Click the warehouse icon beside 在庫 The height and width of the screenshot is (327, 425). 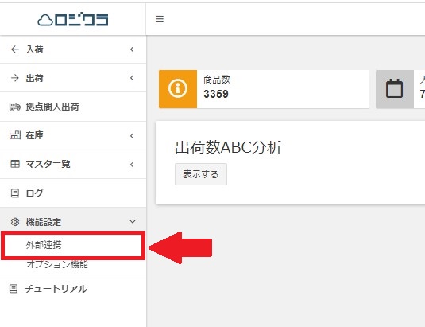[14, 135]
